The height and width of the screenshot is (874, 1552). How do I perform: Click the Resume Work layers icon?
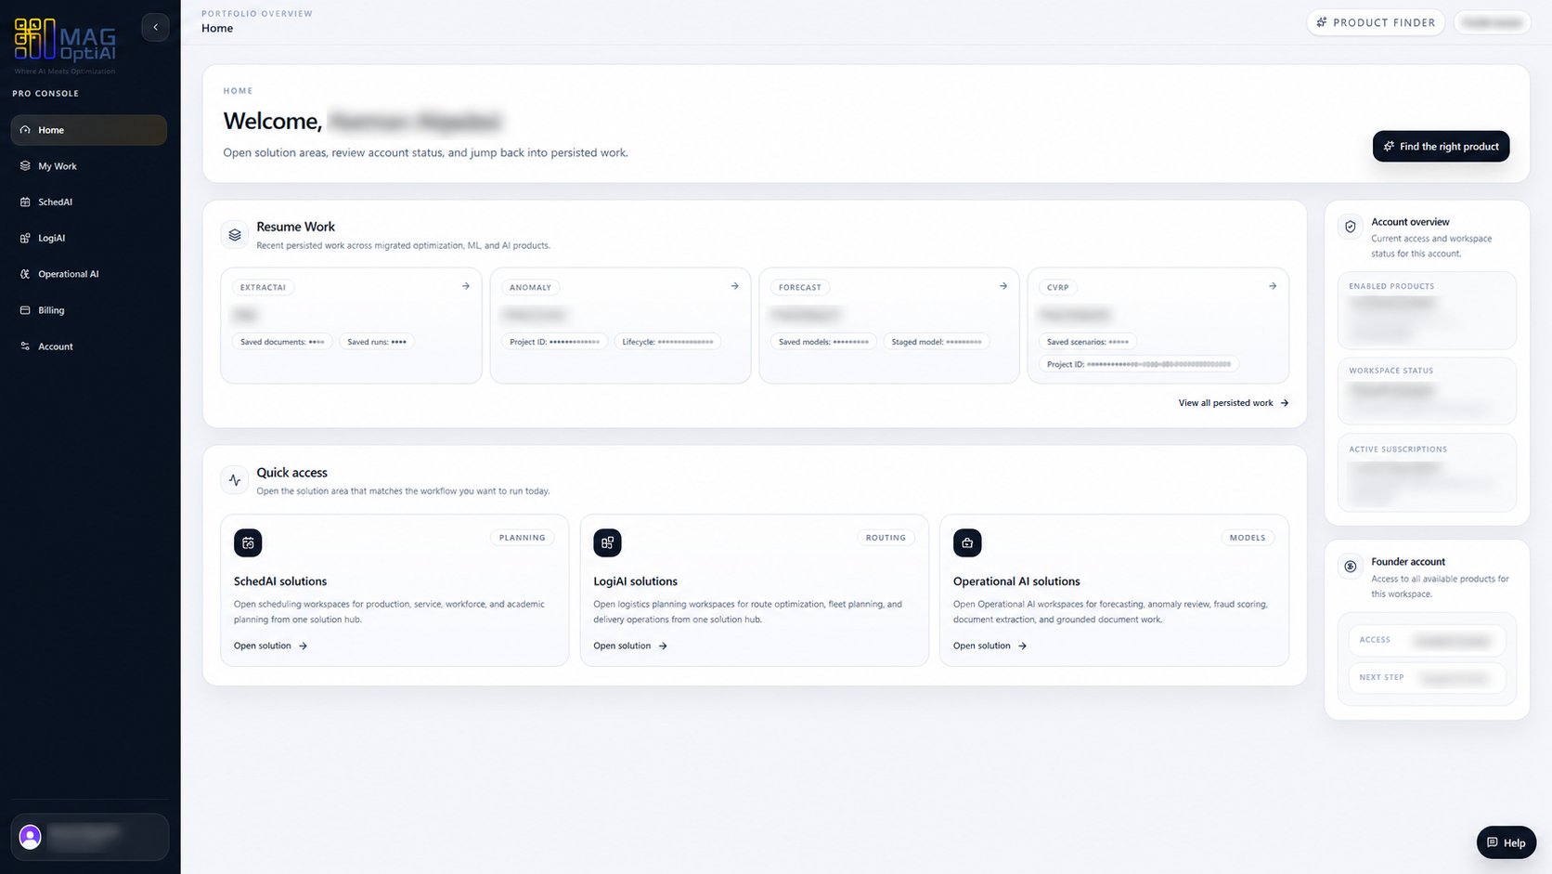pyautogui.click(x=235, y=235)
